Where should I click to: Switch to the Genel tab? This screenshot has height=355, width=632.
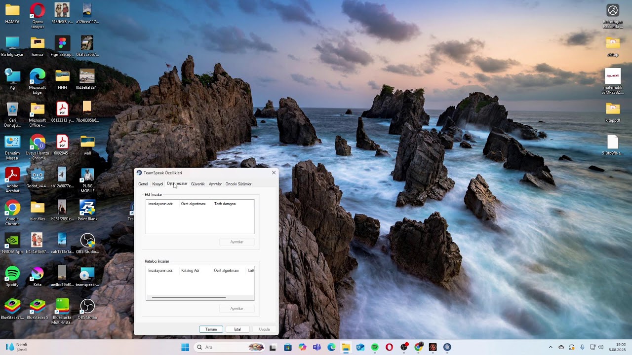point(143,184)
